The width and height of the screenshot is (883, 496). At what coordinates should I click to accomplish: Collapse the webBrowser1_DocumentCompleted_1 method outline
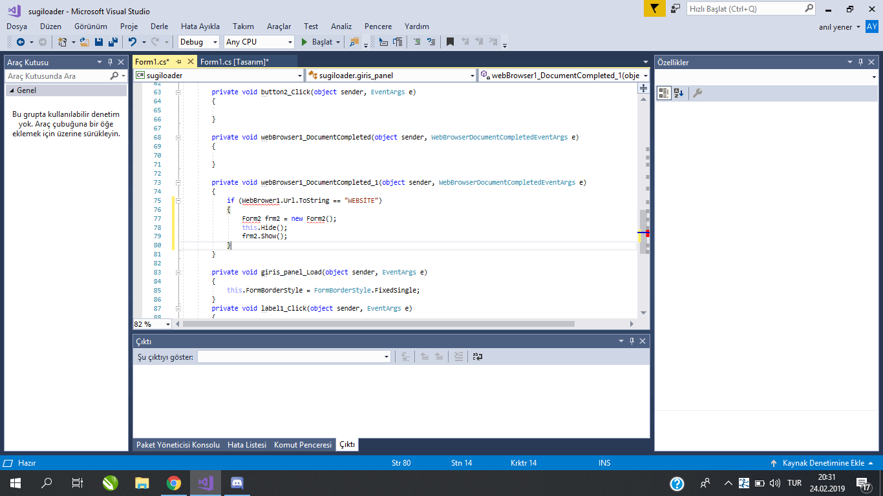[x=178, y=183]
